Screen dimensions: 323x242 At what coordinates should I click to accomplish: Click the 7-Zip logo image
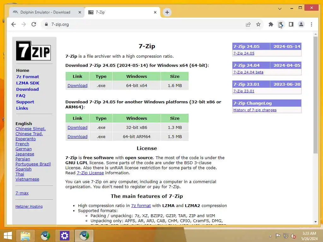point(33,51)
